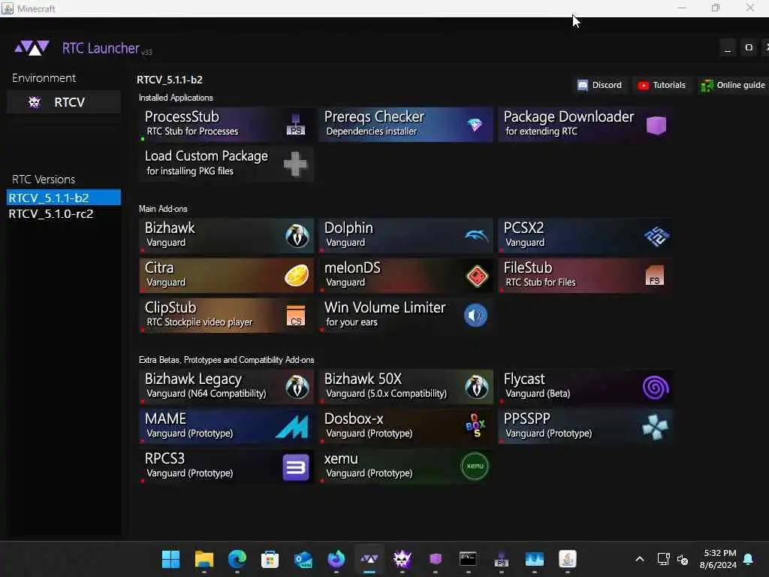
Task: Maximize the RTC Launcher inner window
Action: point(749,48)
